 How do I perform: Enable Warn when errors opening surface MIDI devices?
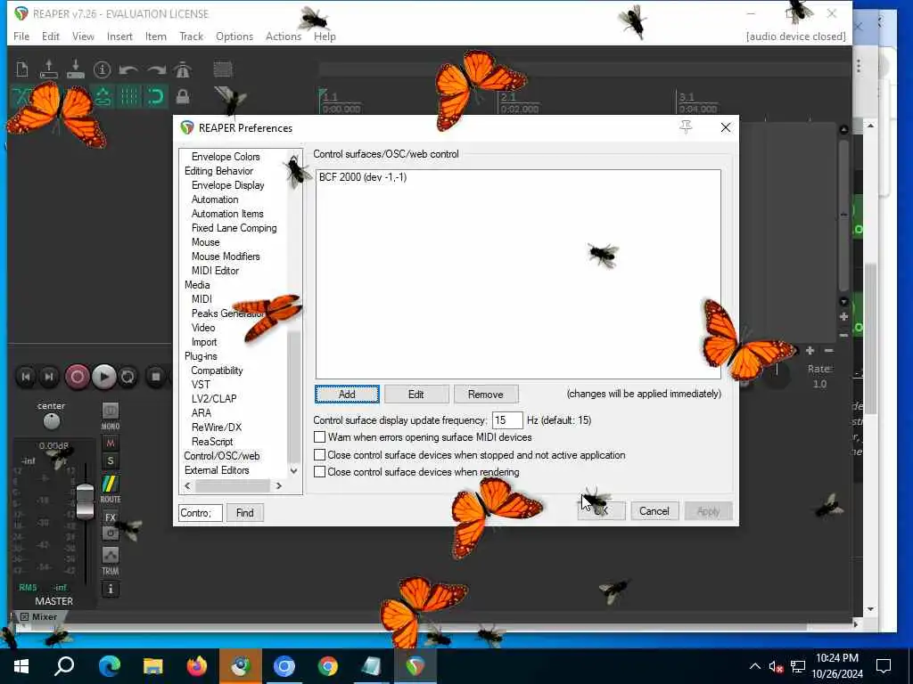(x=320, y=436)
